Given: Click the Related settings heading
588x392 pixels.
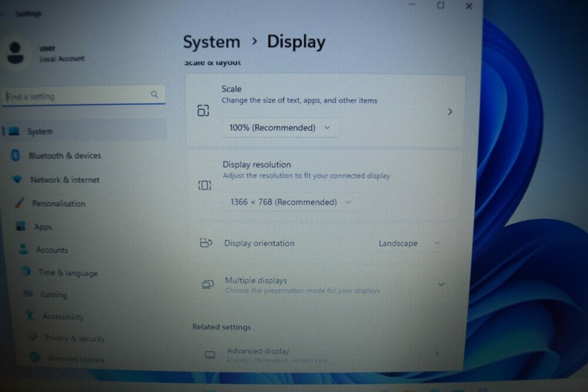Looking at the screenshot, I should click(x=222, y=327).
